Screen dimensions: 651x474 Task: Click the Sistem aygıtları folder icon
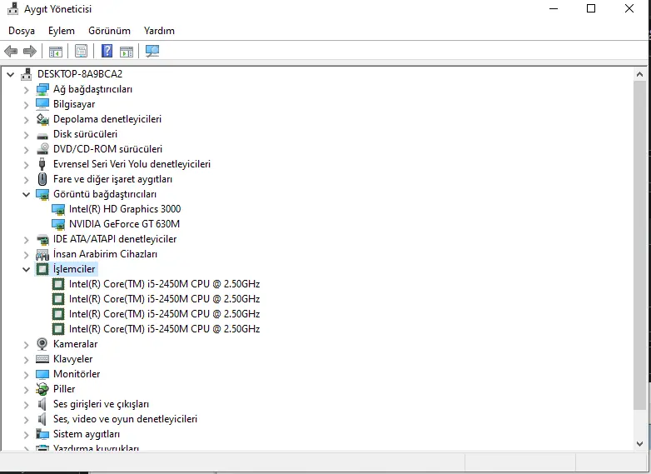click(x=42, y=434)
